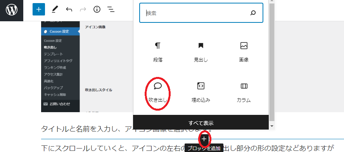Insert an 埋め込み embed block
The width and height of the screenshot is (344, 152).
[201, 93]
